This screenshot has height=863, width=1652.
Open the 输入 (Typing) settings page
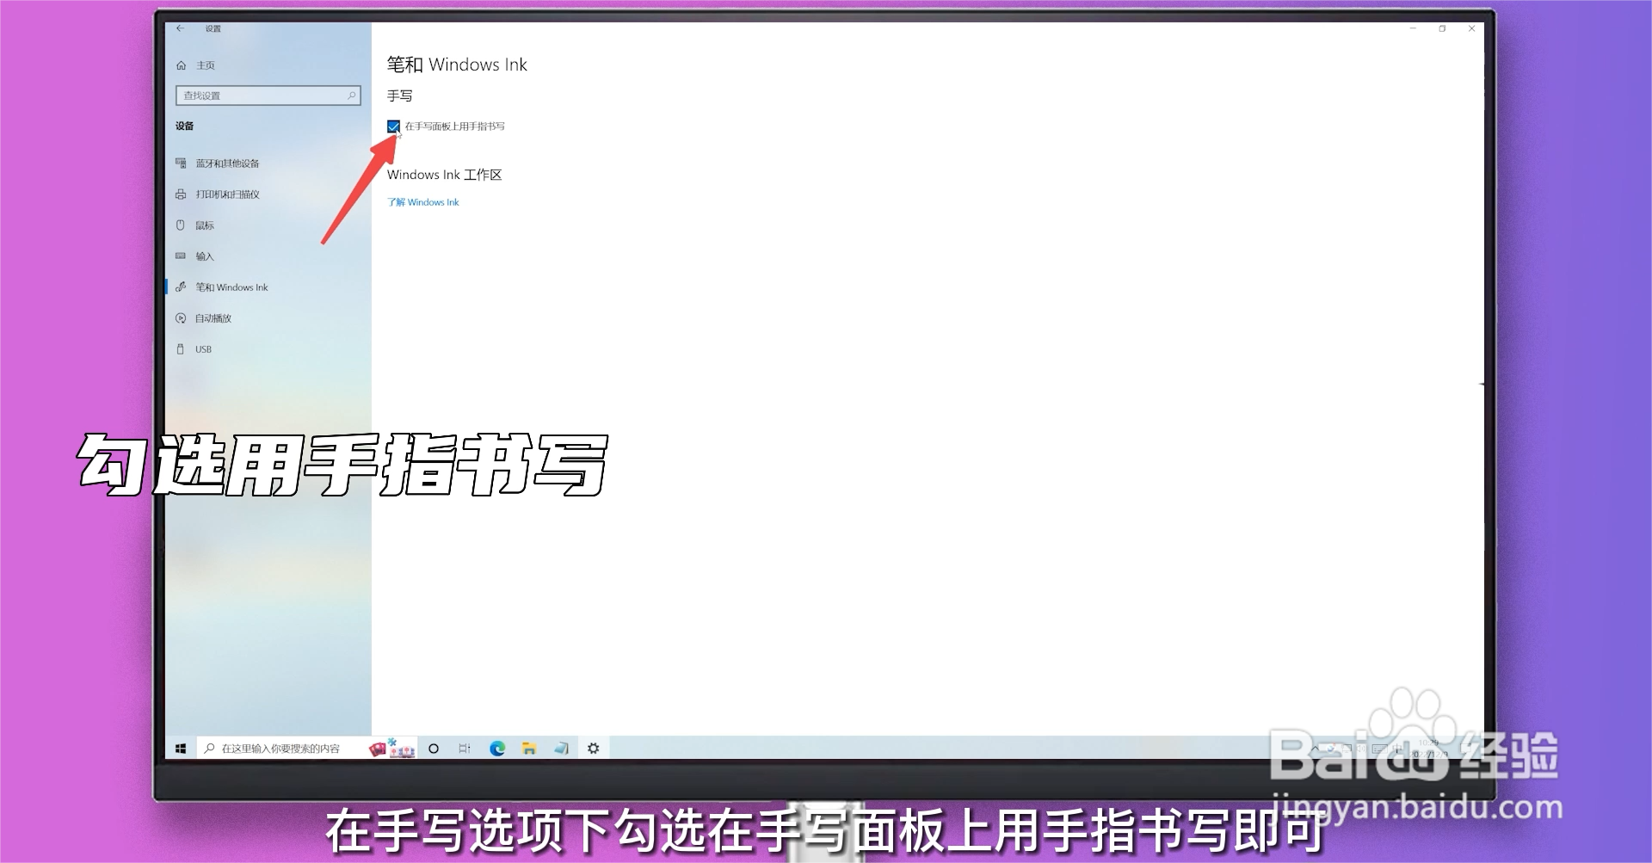coord(206,256)
